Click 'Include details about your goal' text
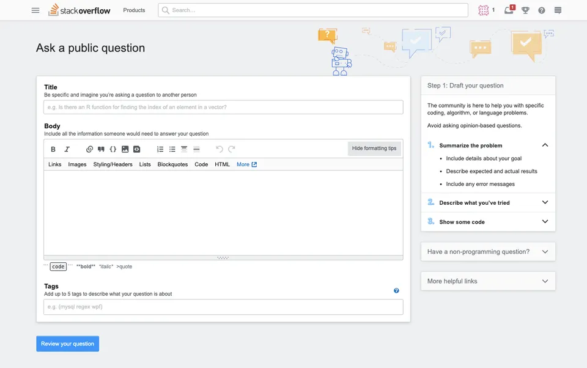The width and height of the screenshot is (587, 368). (x=484, y=158)
